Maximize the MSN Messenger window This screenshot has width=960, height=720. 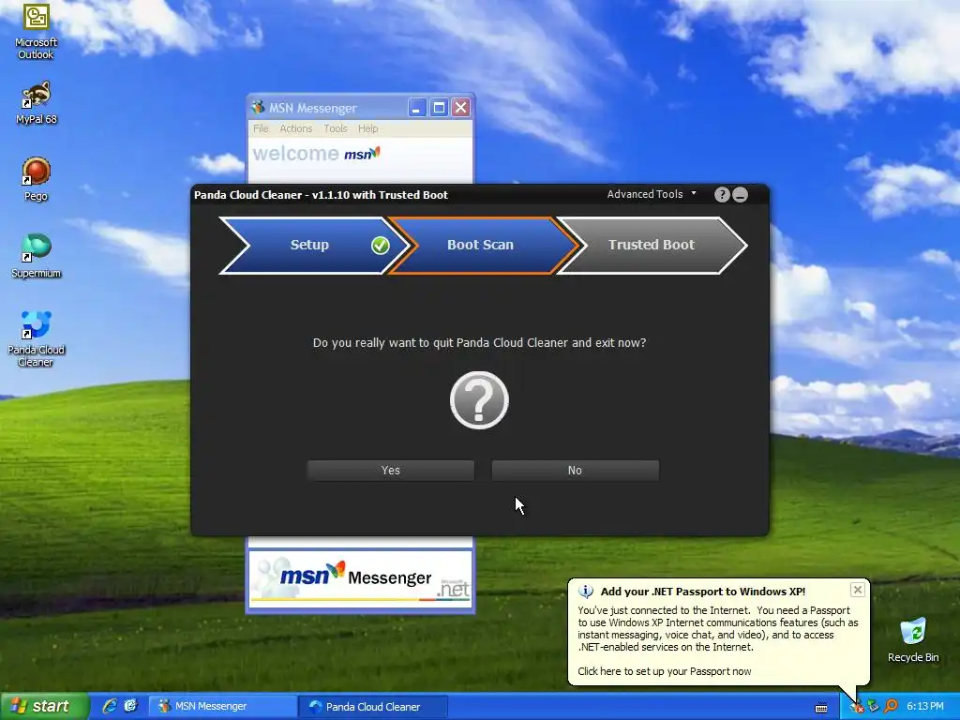point(439,108)
